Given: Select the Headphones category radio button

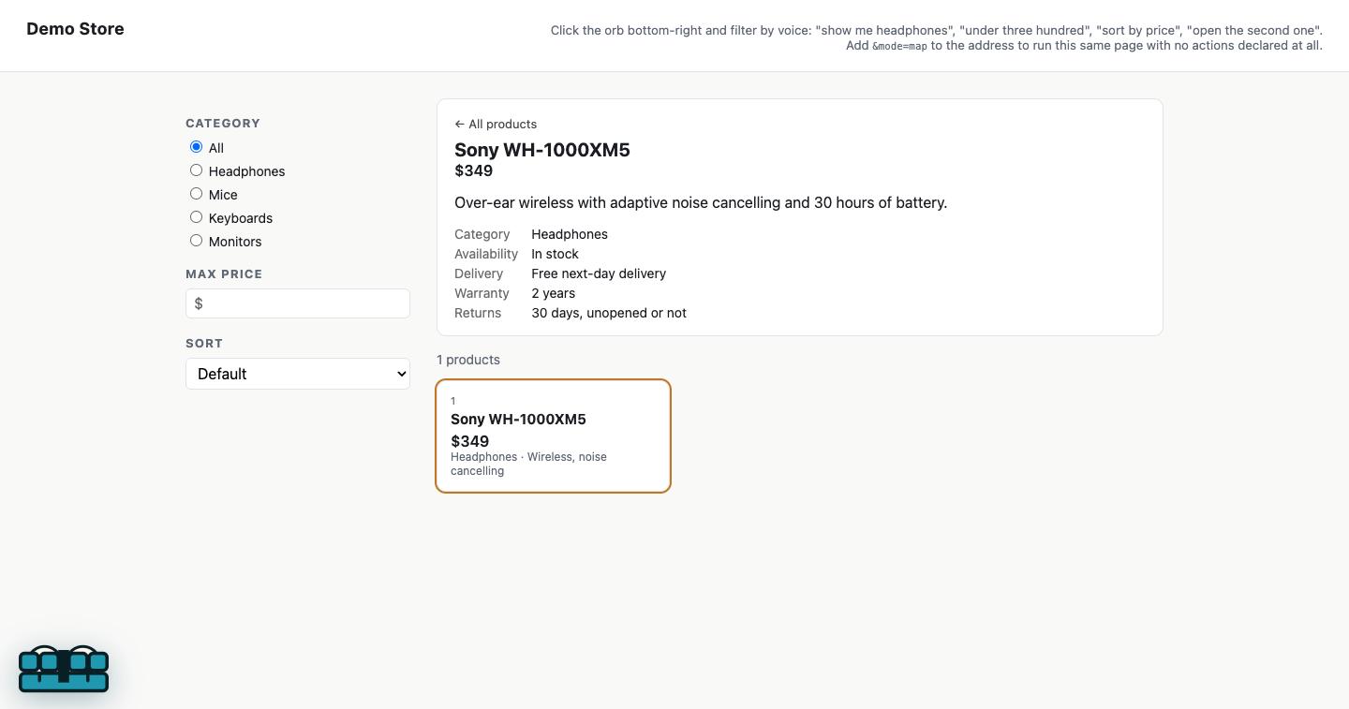Looking at the screenshot, I should (x=196, y=170).
